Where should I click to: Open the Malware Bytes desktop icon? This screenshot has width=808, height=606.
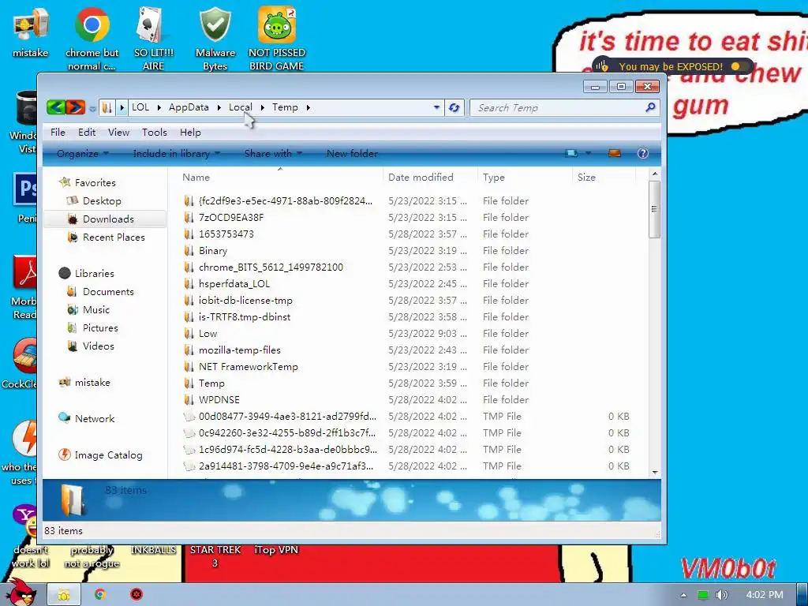(x=215, y=39)
